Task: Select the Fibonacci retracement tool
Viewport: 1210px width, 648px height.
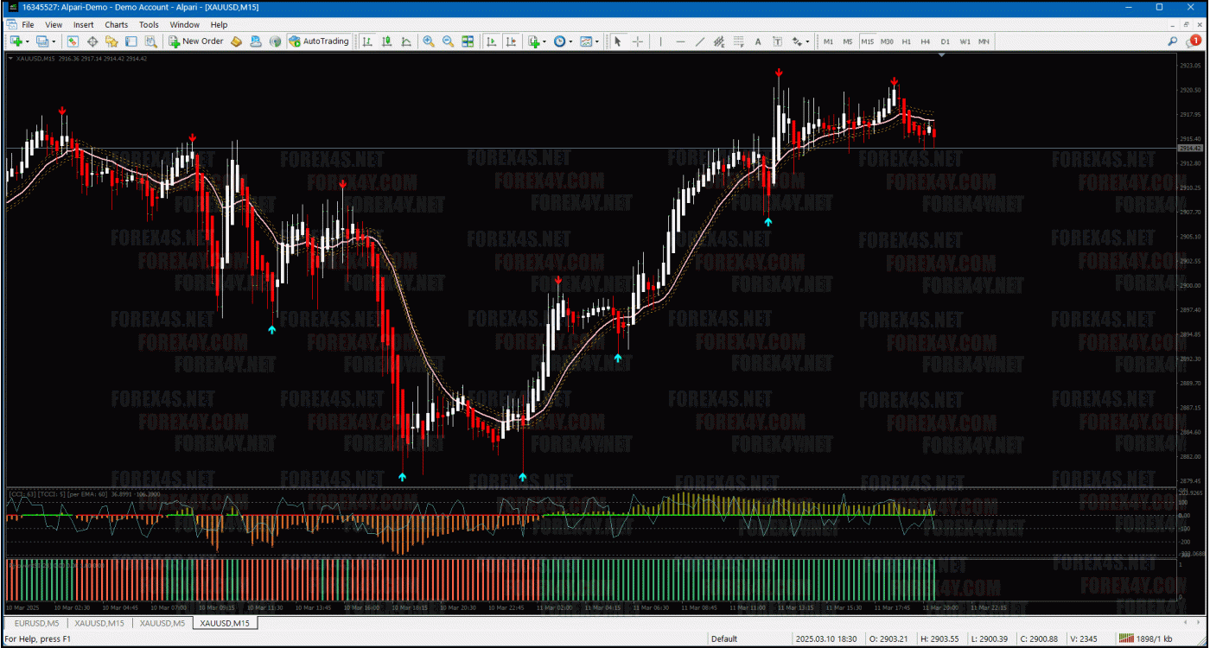Action: point(739,41)
